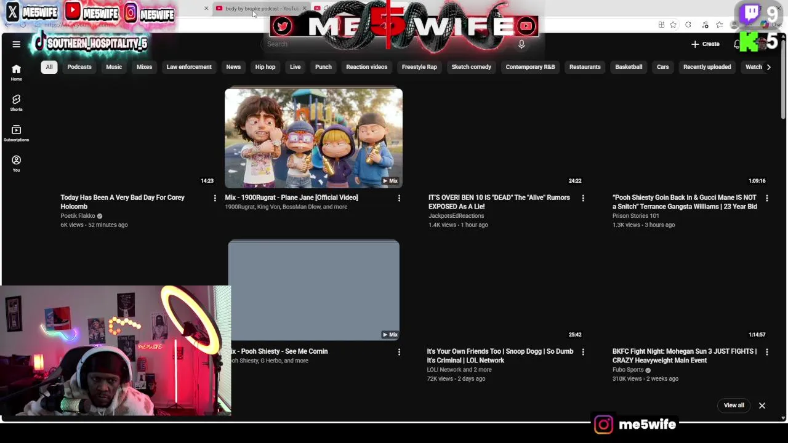
Task: Select the Restaurants filter chip
Action: [585, 67]
